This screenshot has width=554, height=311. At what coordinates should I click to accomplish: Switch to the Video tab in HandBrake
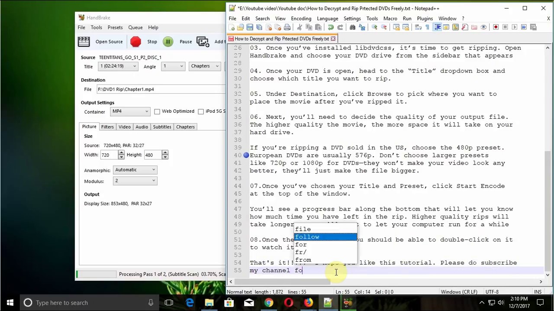point(125,127)
